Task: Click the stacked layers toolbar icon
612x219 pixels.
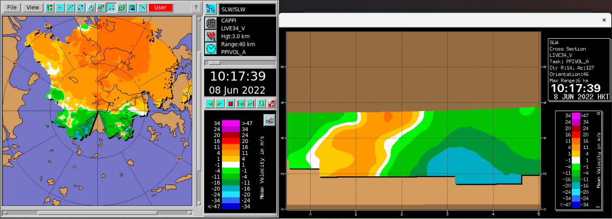Action: click(132, 8)
